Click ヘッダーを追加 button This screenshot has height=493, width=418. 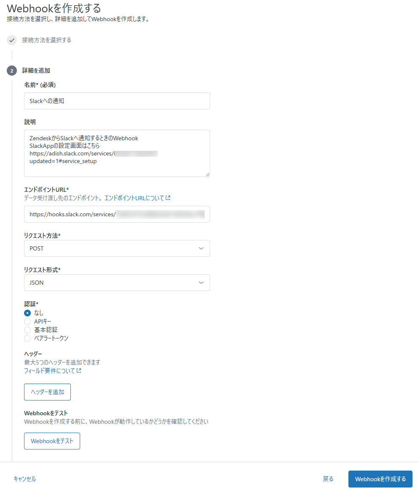47,392
